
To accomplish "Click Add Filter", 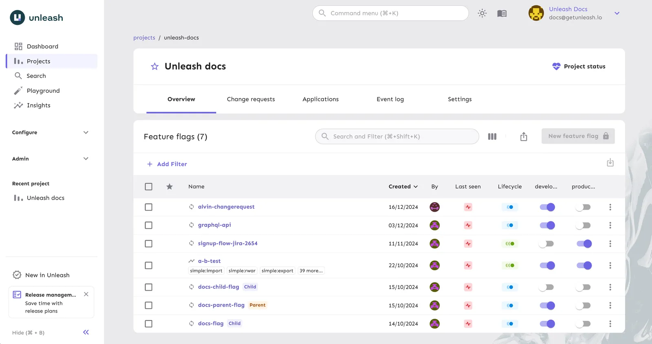I will (x=167, y=164).
